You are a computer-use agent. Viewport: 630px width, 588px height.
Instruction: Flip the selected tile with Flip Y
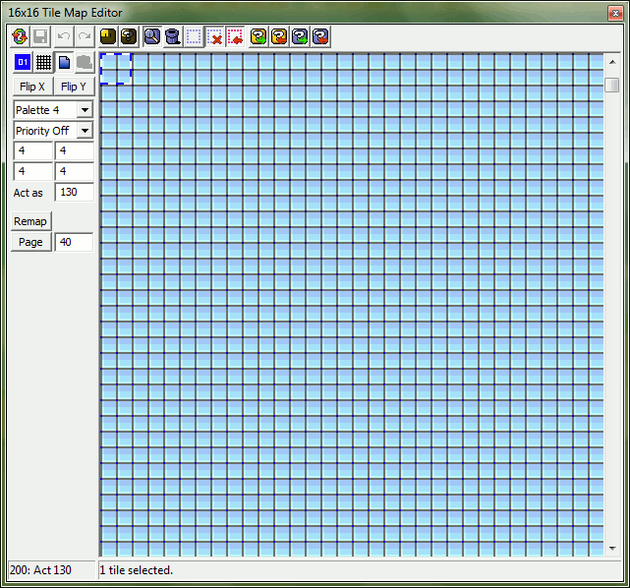coord(74,87)
